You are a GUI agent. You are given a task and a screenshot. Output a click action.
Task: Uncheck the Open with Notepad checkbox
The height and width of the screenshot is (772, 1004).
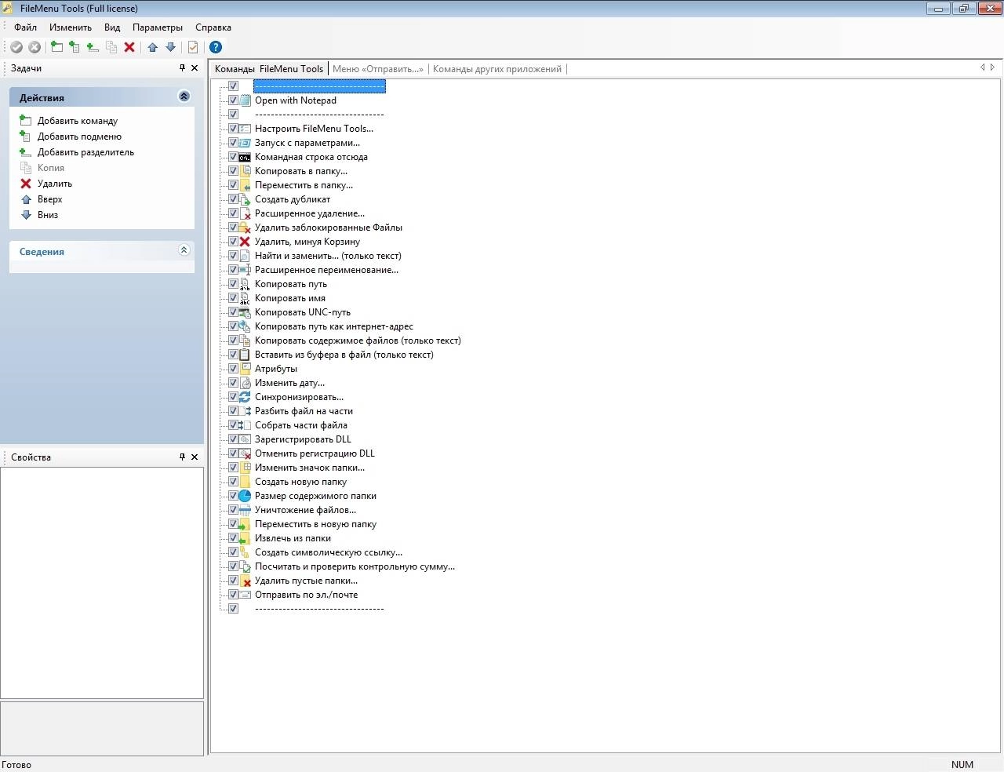[233, 100]
